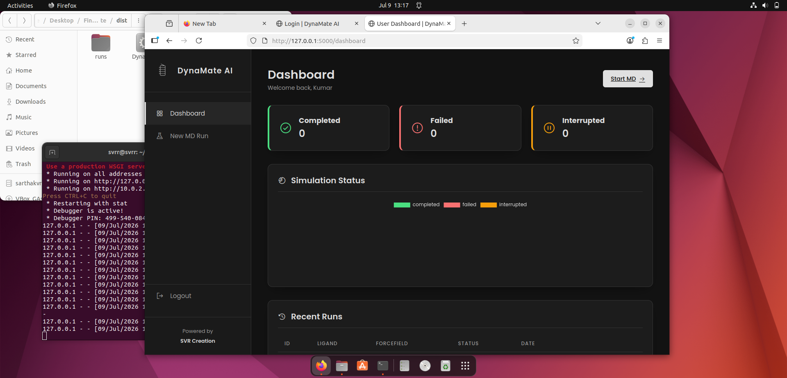The height and width of the screenshot is (378, 787).
Task: Reload the dashboard page
Action: [199, 41]
